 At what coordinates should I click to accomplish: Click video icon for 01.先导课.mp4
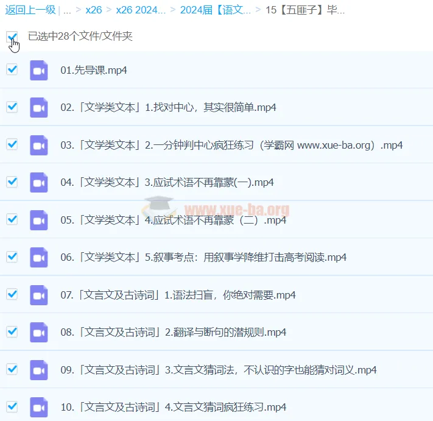coord(38,70)
